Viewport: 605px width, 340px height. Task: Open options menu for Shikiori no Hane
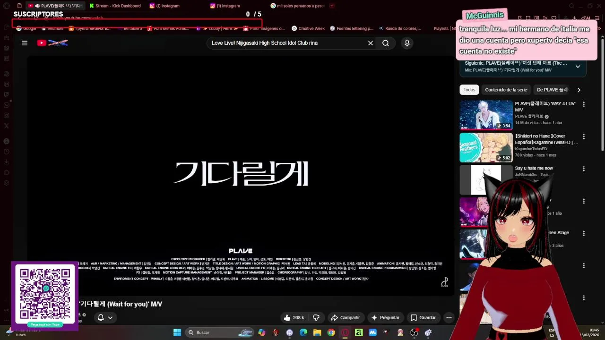(584, 137)
